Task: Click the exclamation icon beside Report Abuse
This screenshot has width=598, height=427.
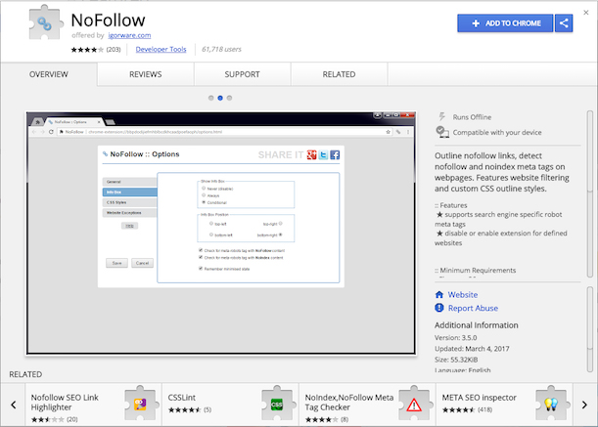Action: click(x=439, y=308)
